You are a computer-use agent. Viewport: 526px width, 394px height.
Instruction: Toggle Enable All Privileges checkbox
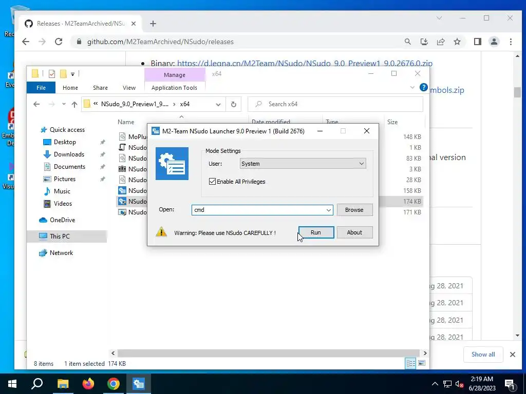click(212, 182)
